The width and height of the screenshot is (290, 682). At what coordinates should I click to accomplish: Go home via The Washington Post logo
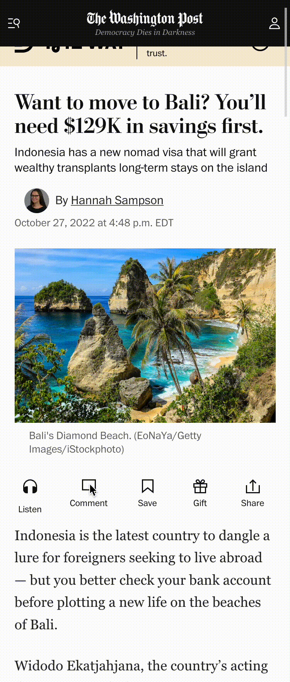click(145, 19)
